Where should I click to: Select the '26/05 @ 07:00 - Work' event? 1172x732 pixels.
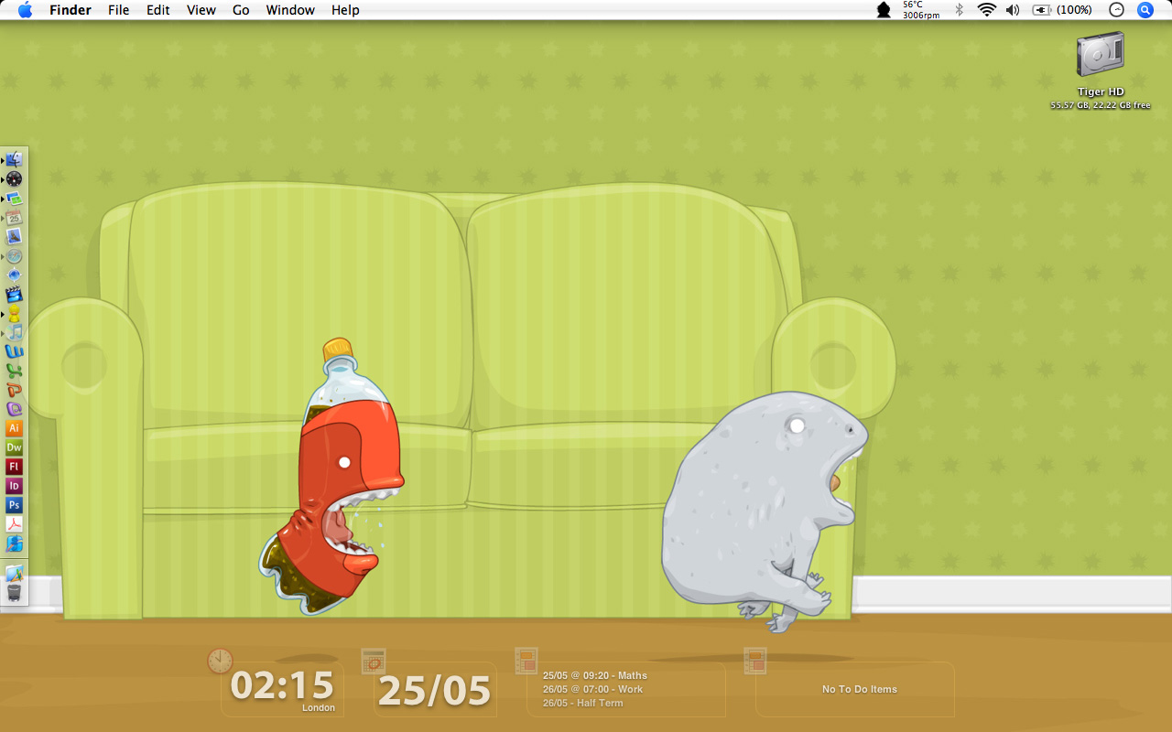593,689
